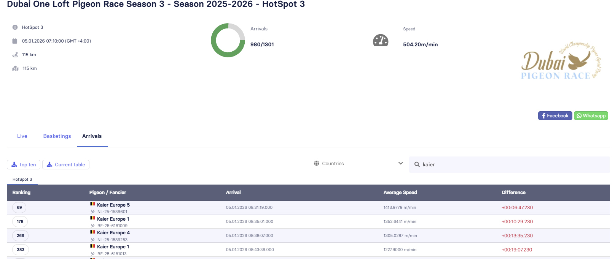615x259 pixels.
Task: Click pigeon icon beside ring NL-25-1589601
Action: click(x=92, y=212)
